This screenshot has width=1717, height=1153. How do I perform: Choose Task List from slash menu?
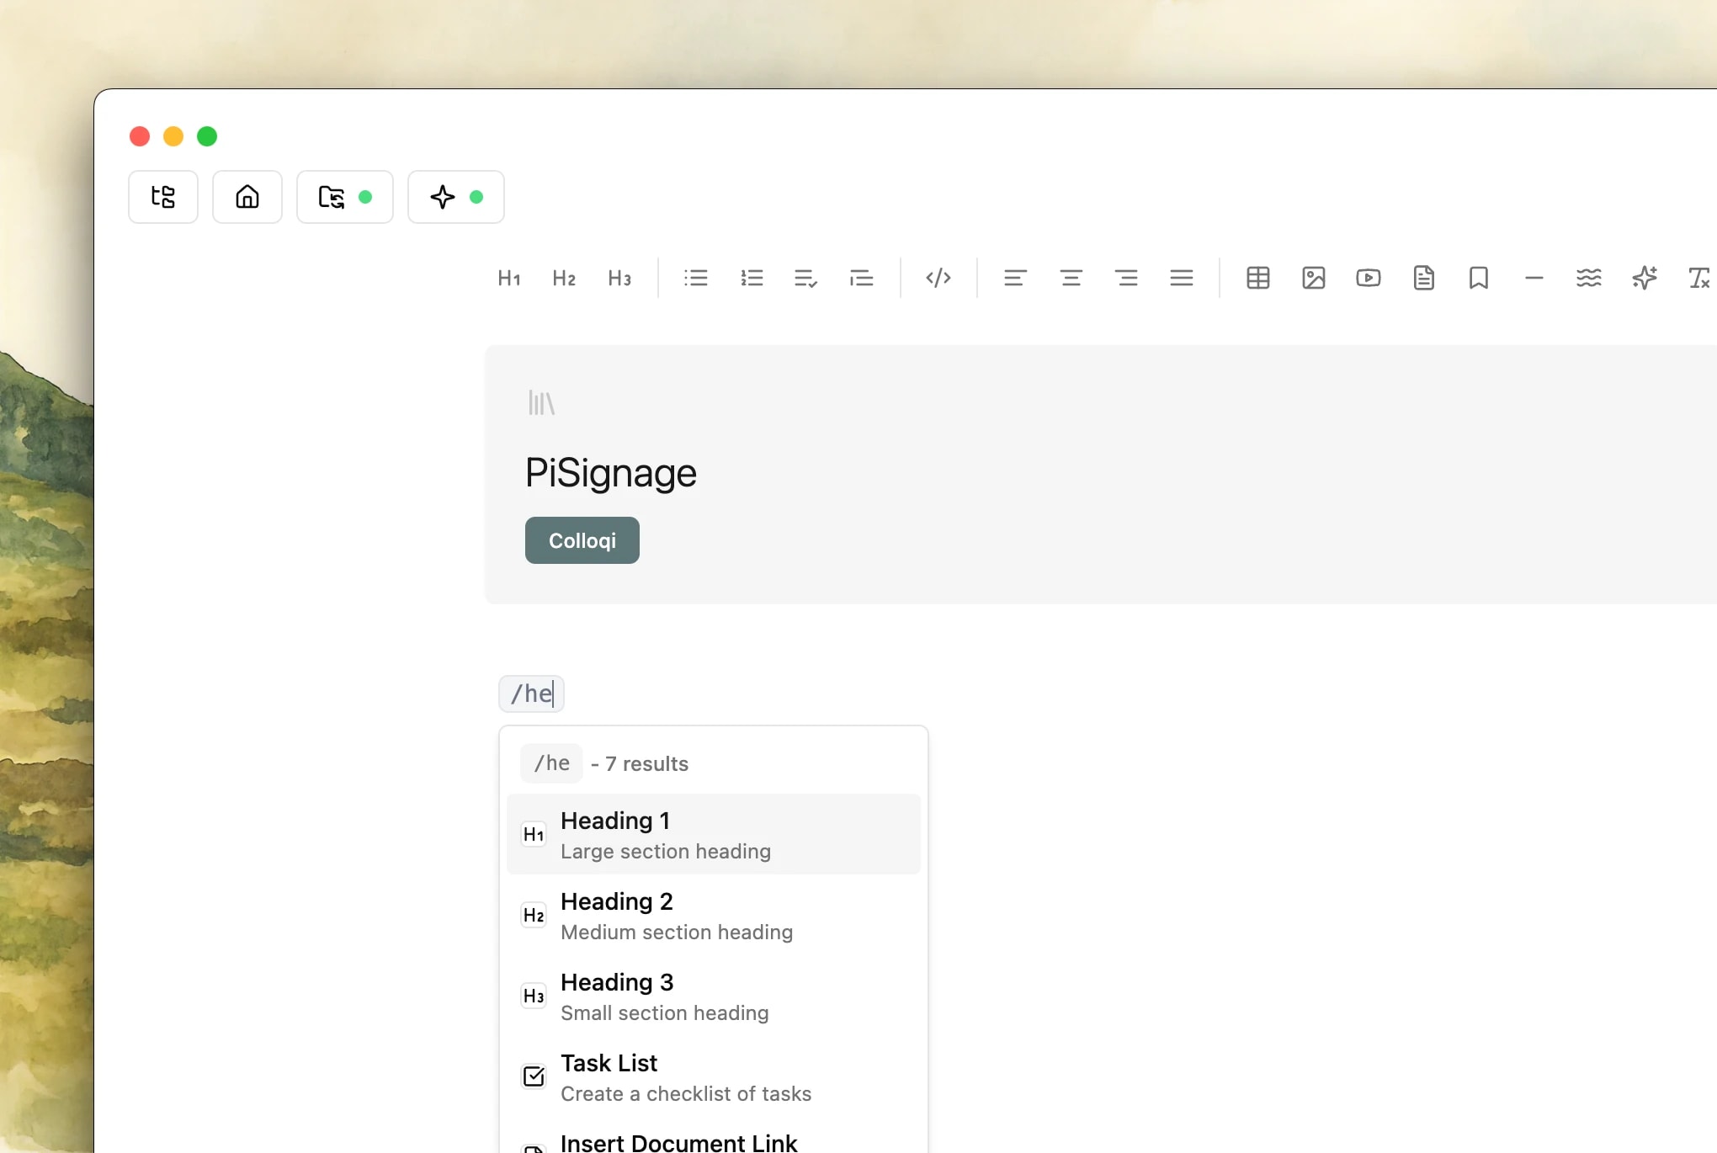(x=714, y=1076)
